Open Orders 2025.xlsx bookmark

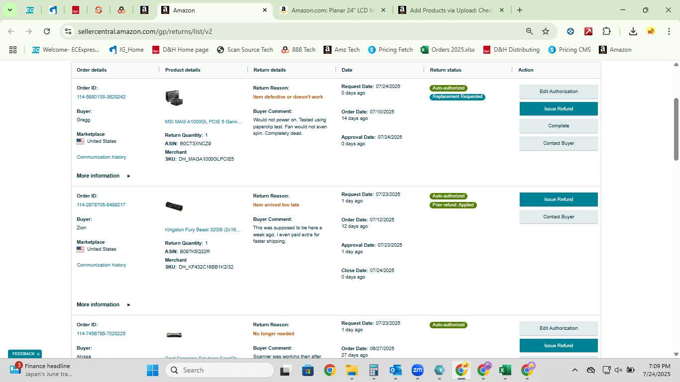[x=448, y=50]
